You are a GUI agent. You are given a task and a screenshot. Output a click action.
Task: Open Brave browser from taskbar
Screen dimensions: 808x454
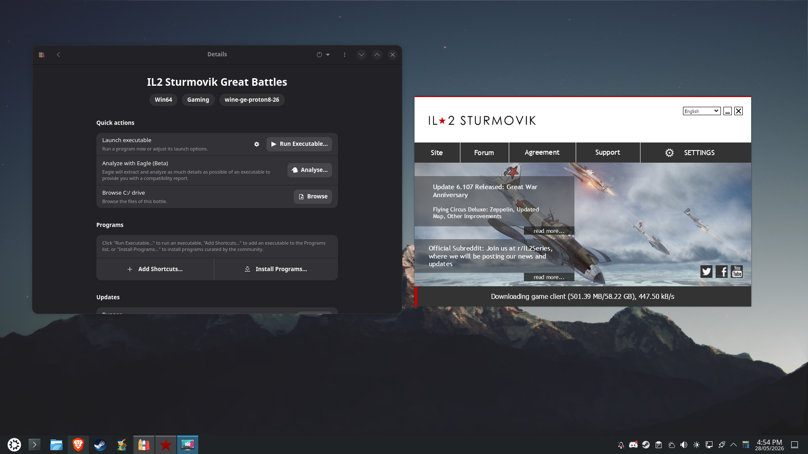pyautogui.click(x=78, y=445)
